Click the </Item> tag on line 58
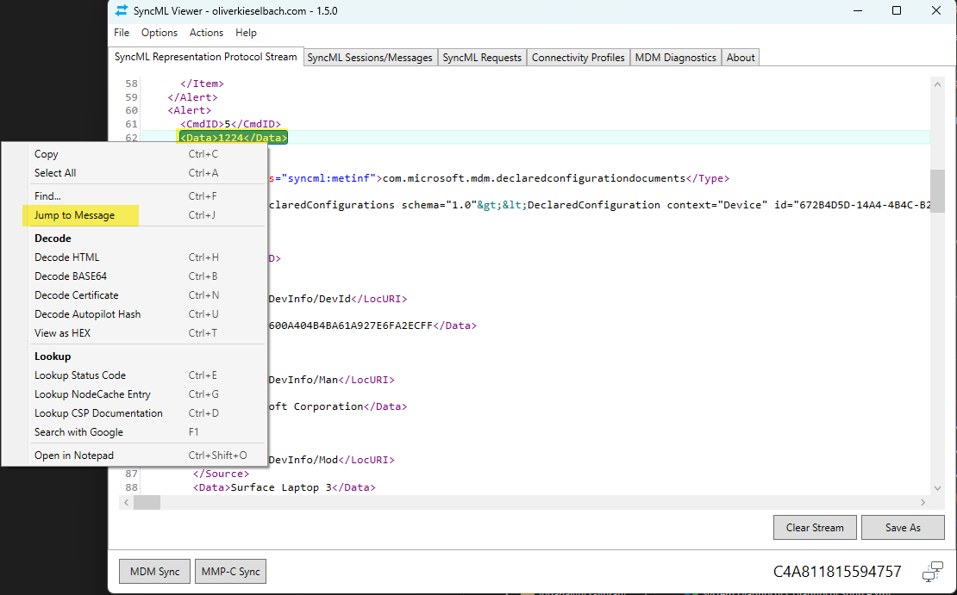The width and height of the screenshot is (957, 595). pos(202,84)
